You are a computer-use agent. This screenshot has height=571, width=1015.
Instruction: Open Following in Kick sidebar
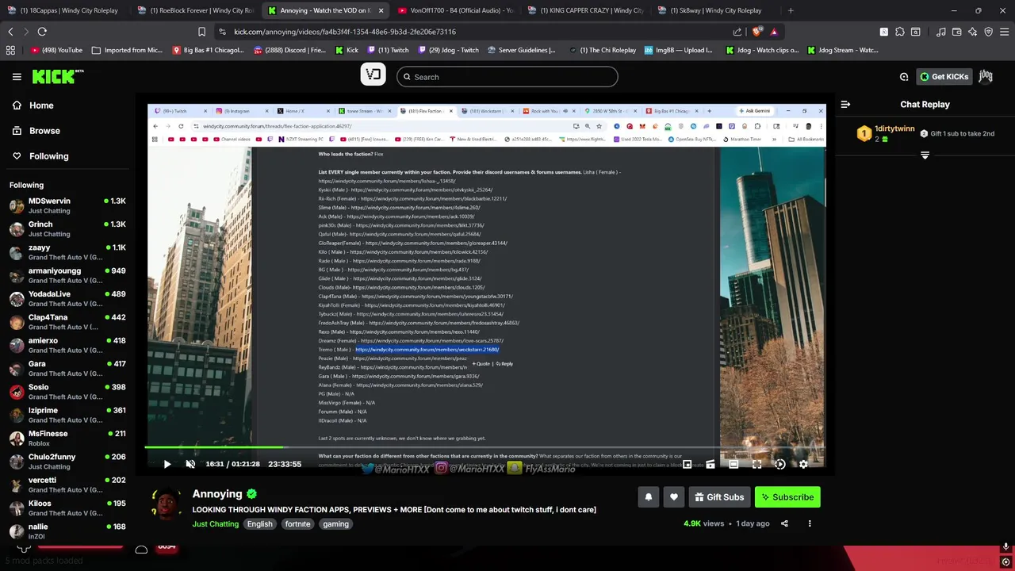[40, 156]
